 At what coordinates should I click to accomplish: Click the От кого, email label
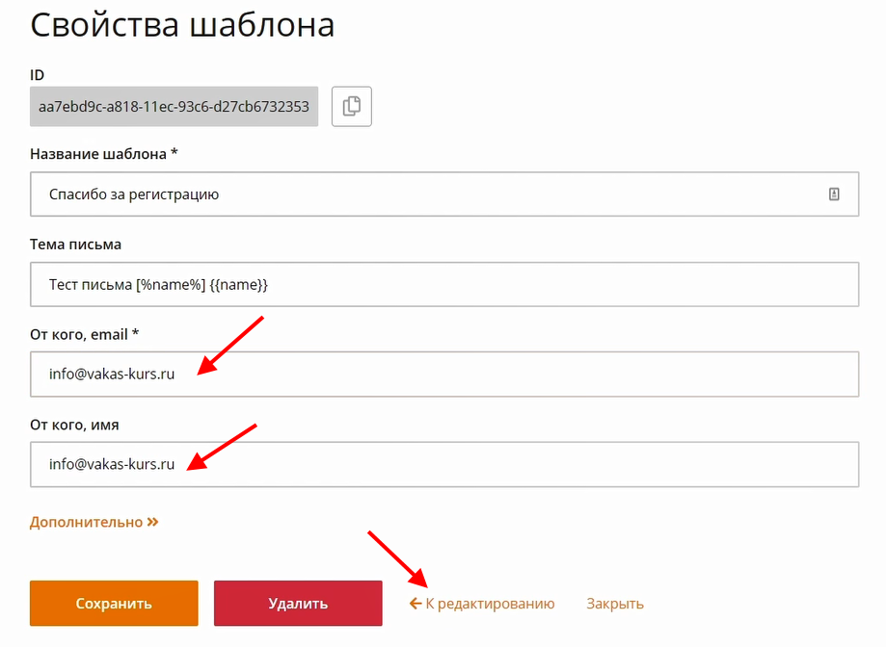coord(85,334)
